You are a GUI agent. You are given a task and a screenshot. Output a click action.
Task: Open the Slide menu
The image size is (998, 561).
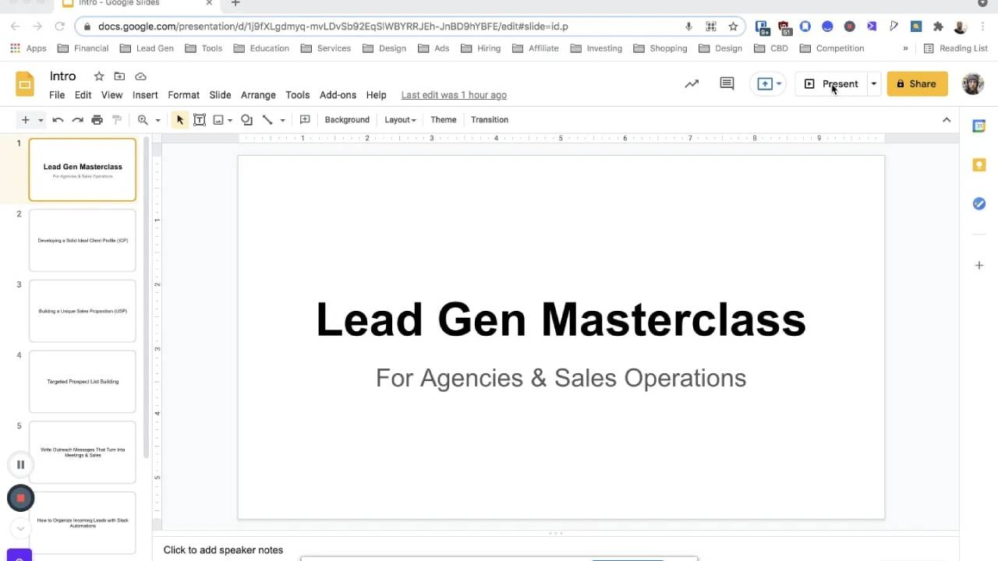pos(220,94)
